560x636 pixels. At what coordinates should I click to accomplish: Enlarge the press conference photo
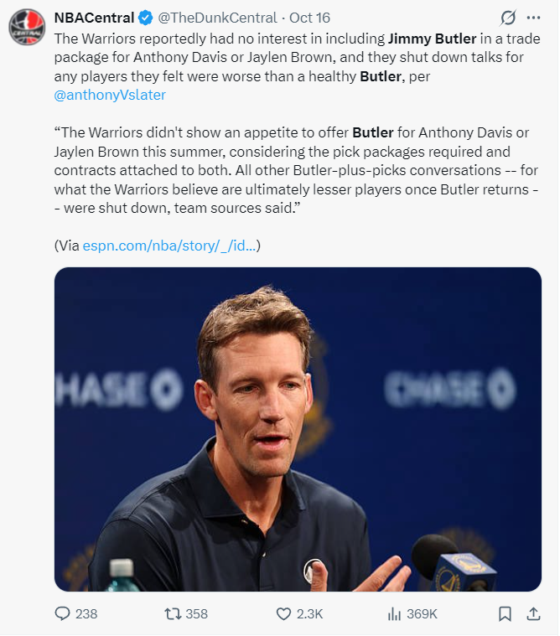[298, 429]
